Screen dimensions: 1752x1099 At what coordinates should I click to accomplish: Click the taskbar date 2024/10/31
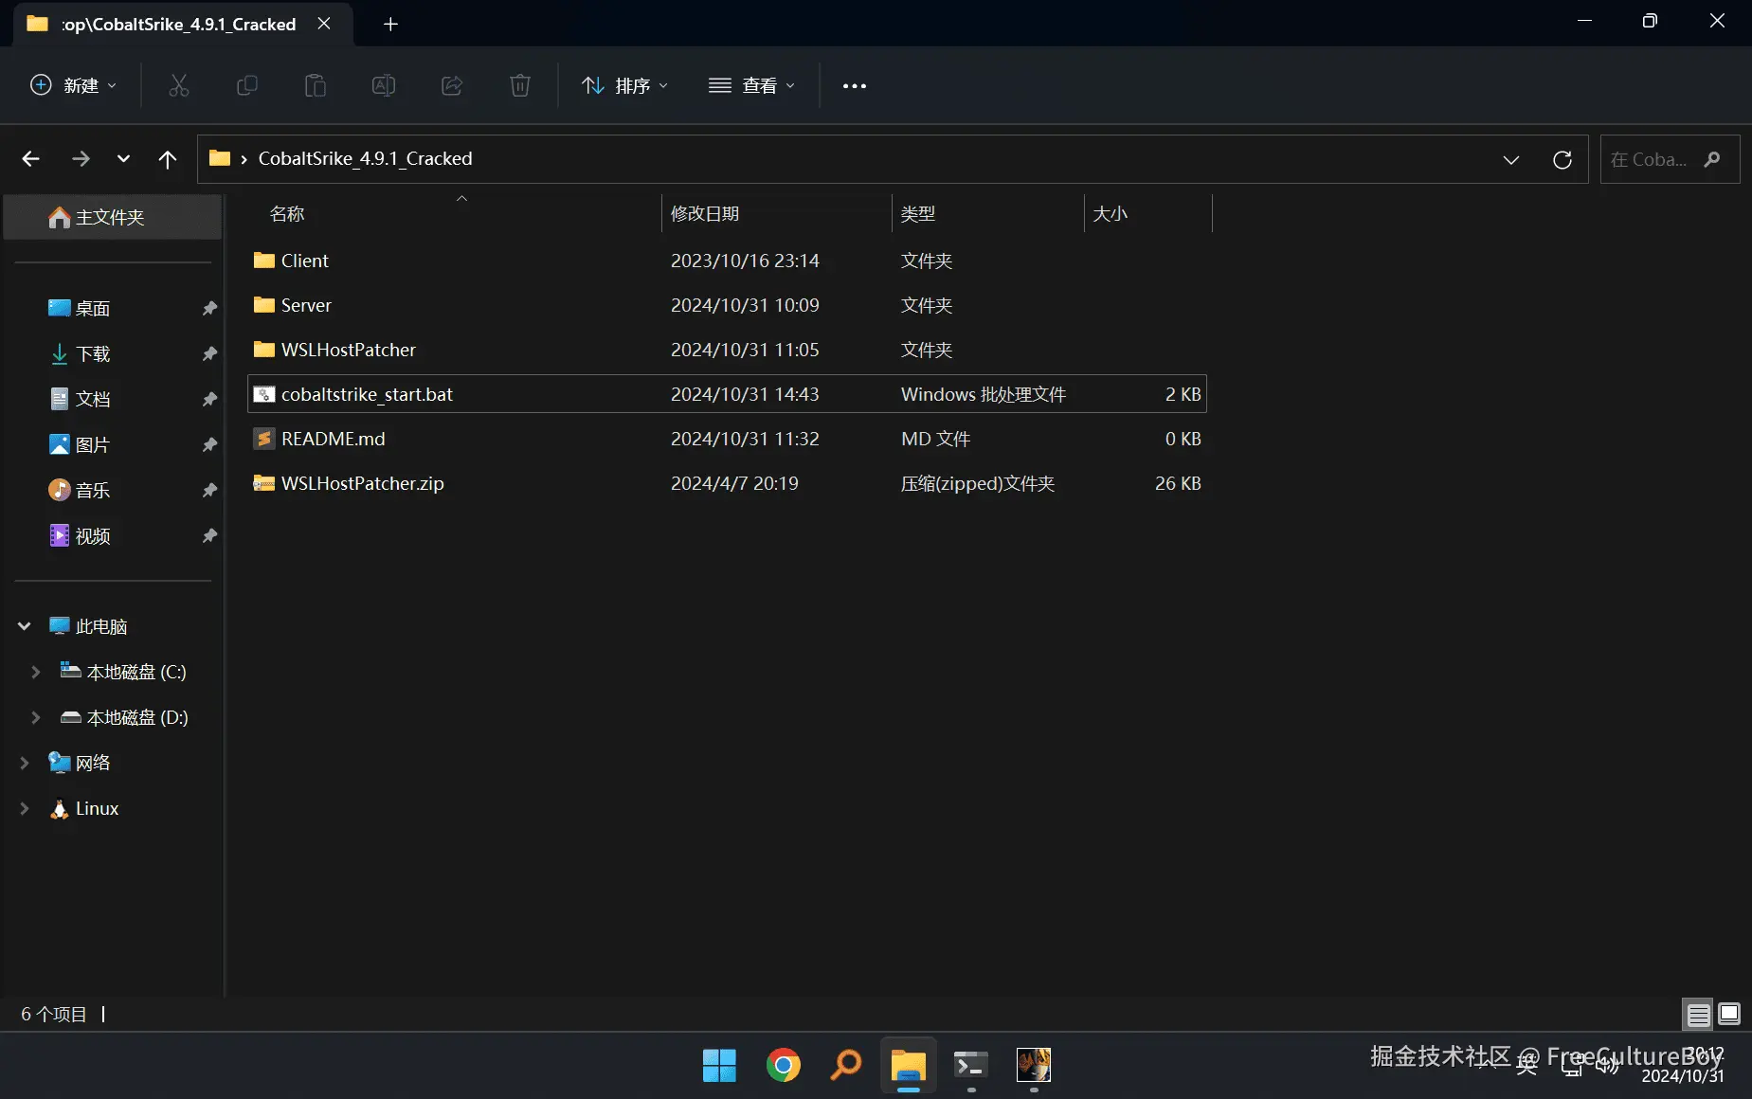[x=1683, y=1076]
